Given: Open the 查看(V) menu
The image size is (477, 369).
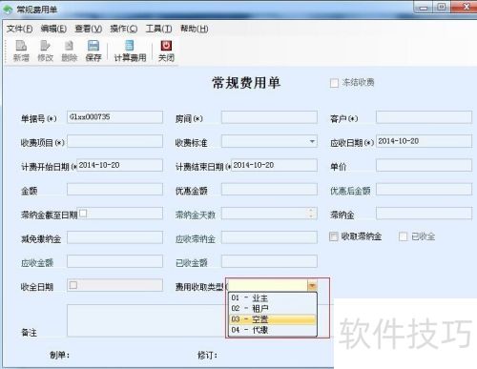Looking at the screenshot, I should click(89, 29).
